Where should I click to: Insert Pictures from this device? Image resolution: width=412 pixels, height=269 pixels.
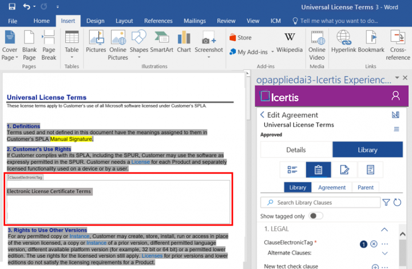coord(96,42)
